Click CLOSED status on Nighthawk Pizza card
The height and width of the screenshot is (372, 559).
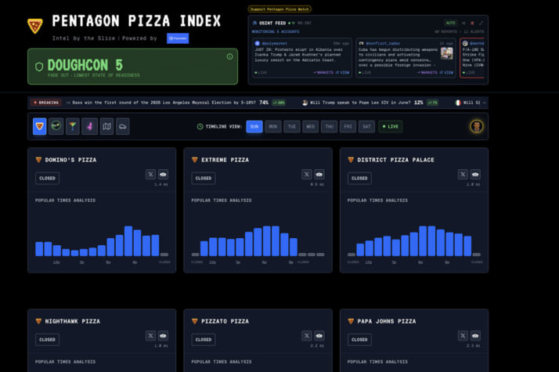coord(48,340)
